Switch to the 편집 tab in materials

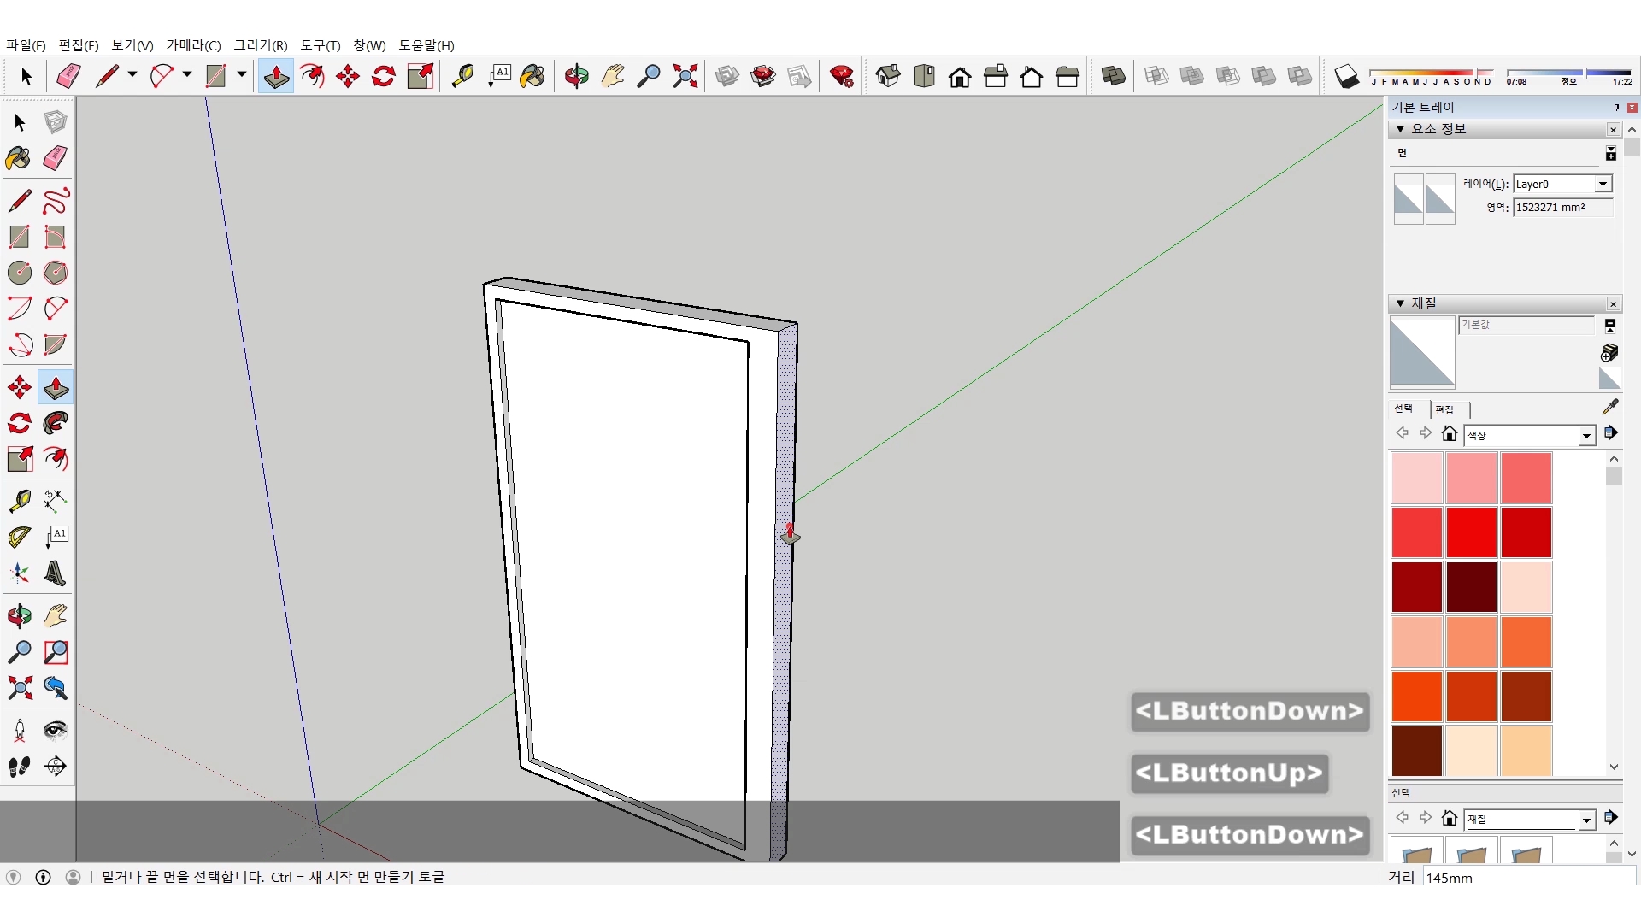[1444, 409]
